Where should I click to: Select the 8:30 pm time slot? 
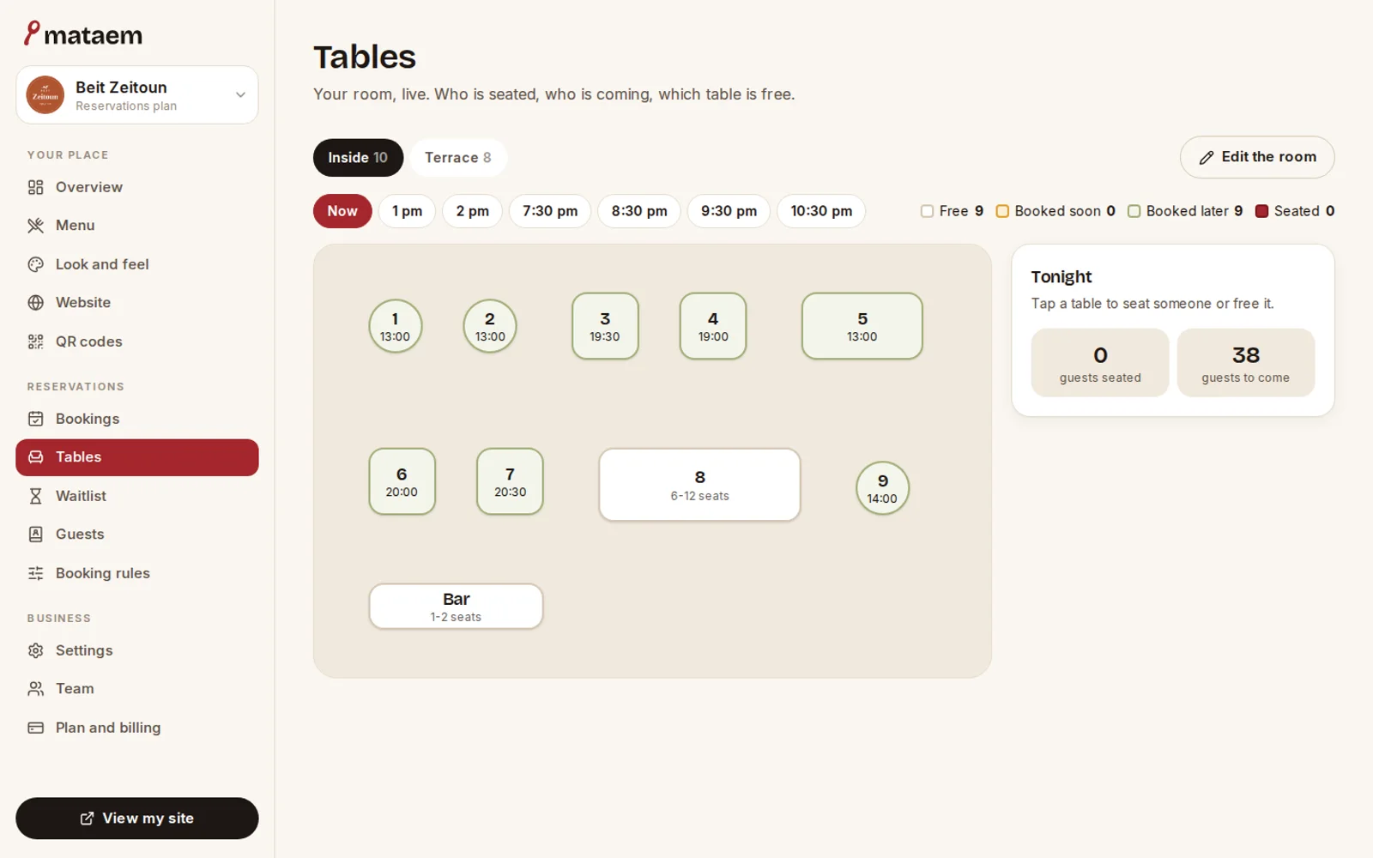coord(639,211)
